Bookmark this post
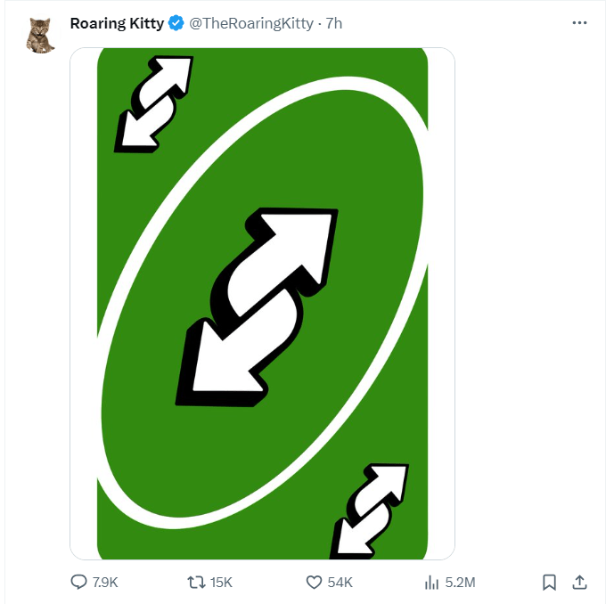Image resolution: width=614 pixels, height=604 pixels. coord(550,582)
